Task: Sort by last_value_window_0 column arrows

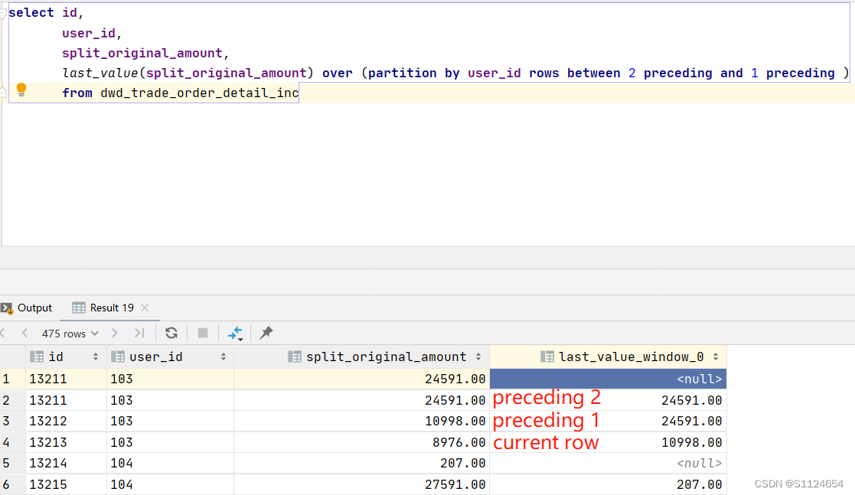Action: tap(716, 357)
